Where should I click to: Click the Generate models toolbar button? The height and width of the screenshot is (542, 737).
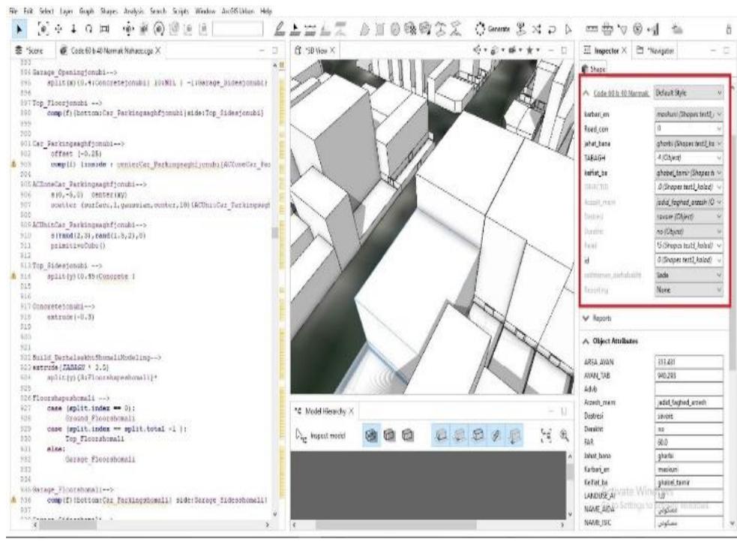pos(495,29)
